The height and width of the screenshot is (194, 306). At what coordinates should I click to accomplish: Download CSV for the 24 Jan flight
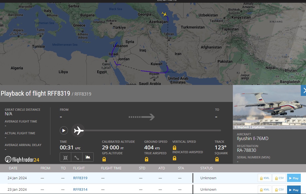(279, 178)
